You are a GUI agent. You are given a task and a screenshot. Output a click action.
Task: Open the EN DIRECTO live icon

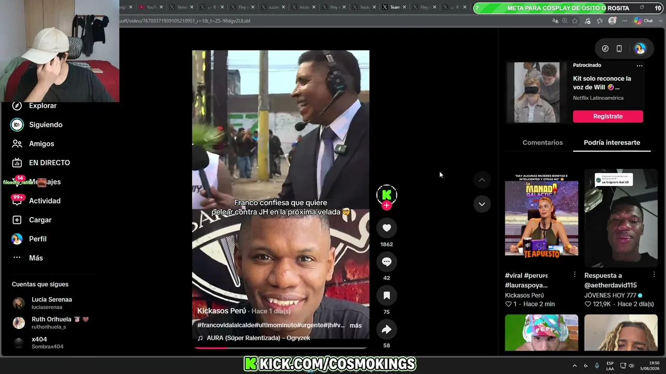(x=17, y=163)
